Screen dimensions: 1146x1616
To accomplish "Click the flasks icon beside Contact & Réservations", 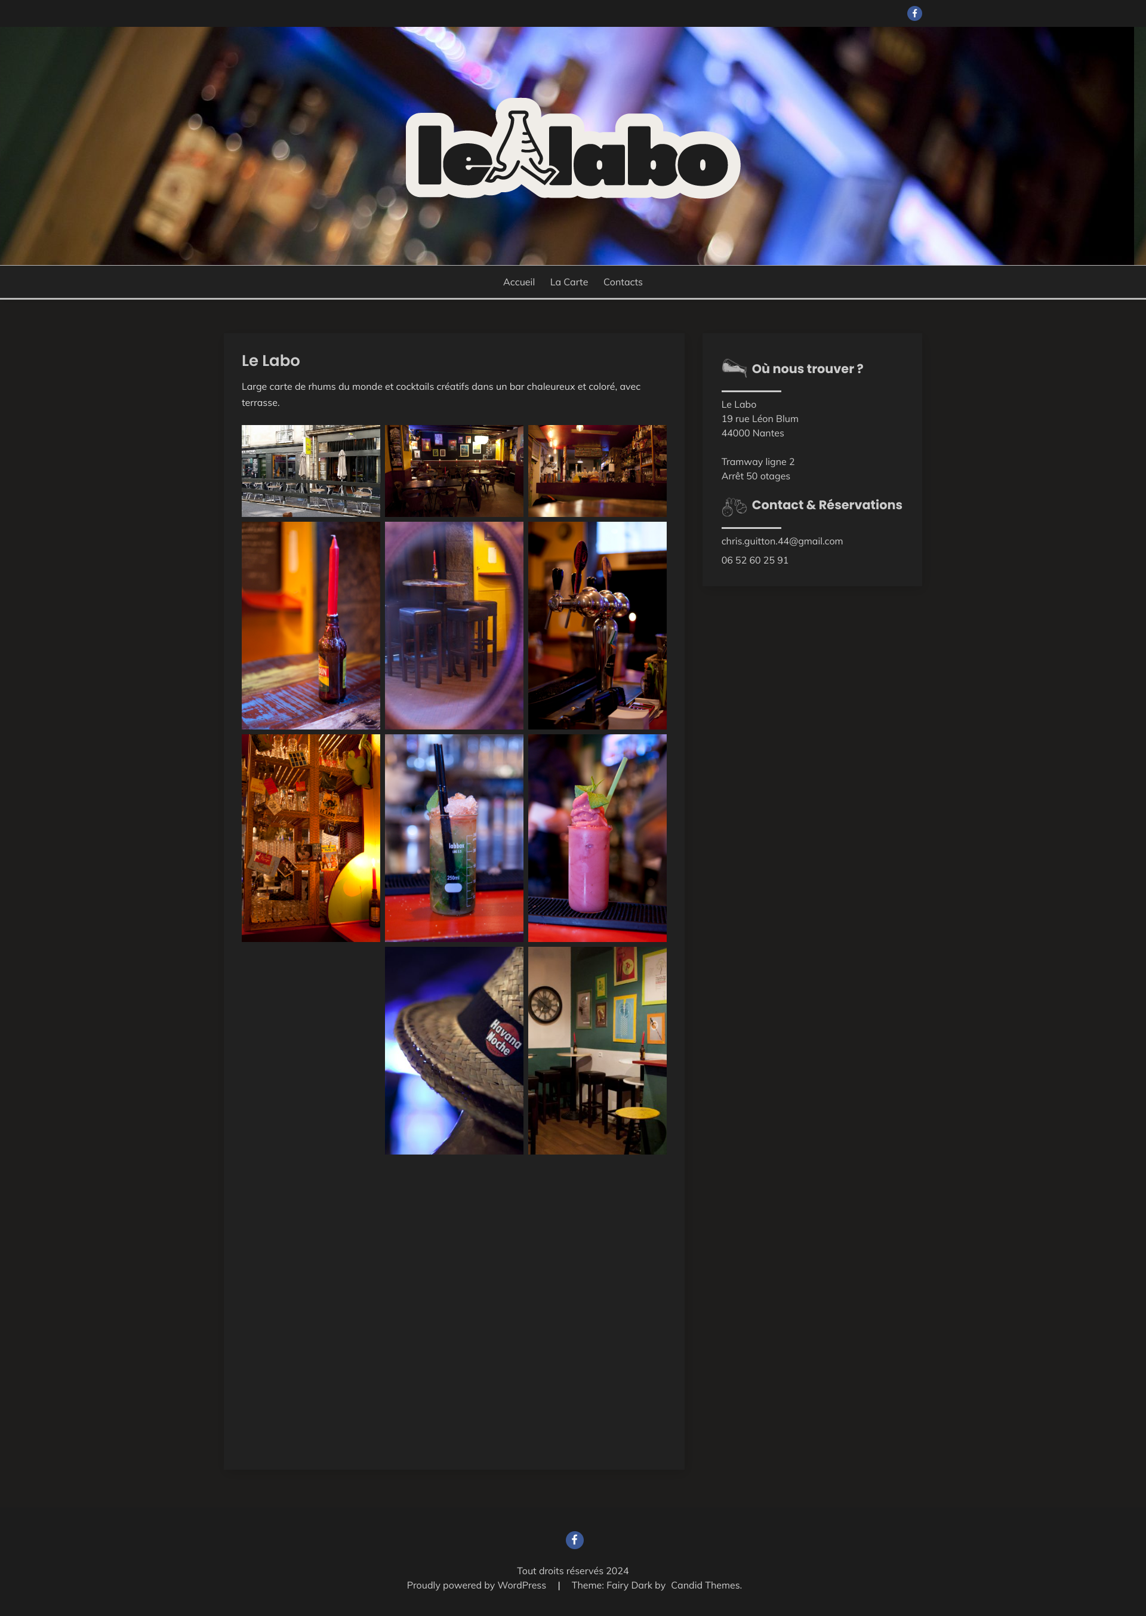I will pos(734,506).
